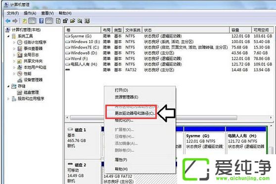This screenshot has width=276, height=184.
Task: Expand the 服务和应用程序 node arrow
Action: click(x=8, y=99)
